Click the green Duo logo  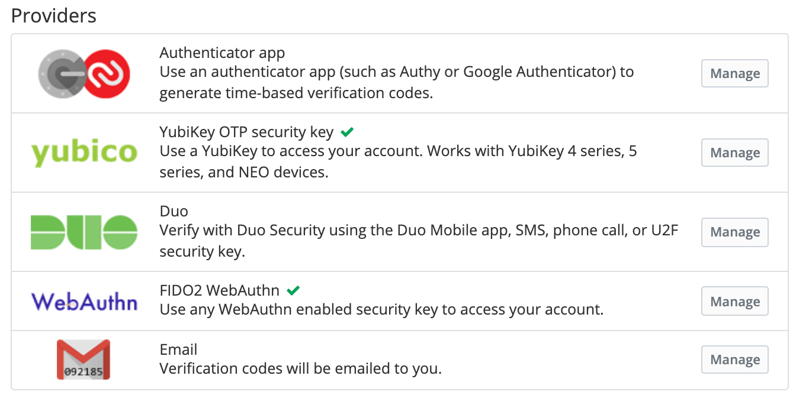(84, 232)
